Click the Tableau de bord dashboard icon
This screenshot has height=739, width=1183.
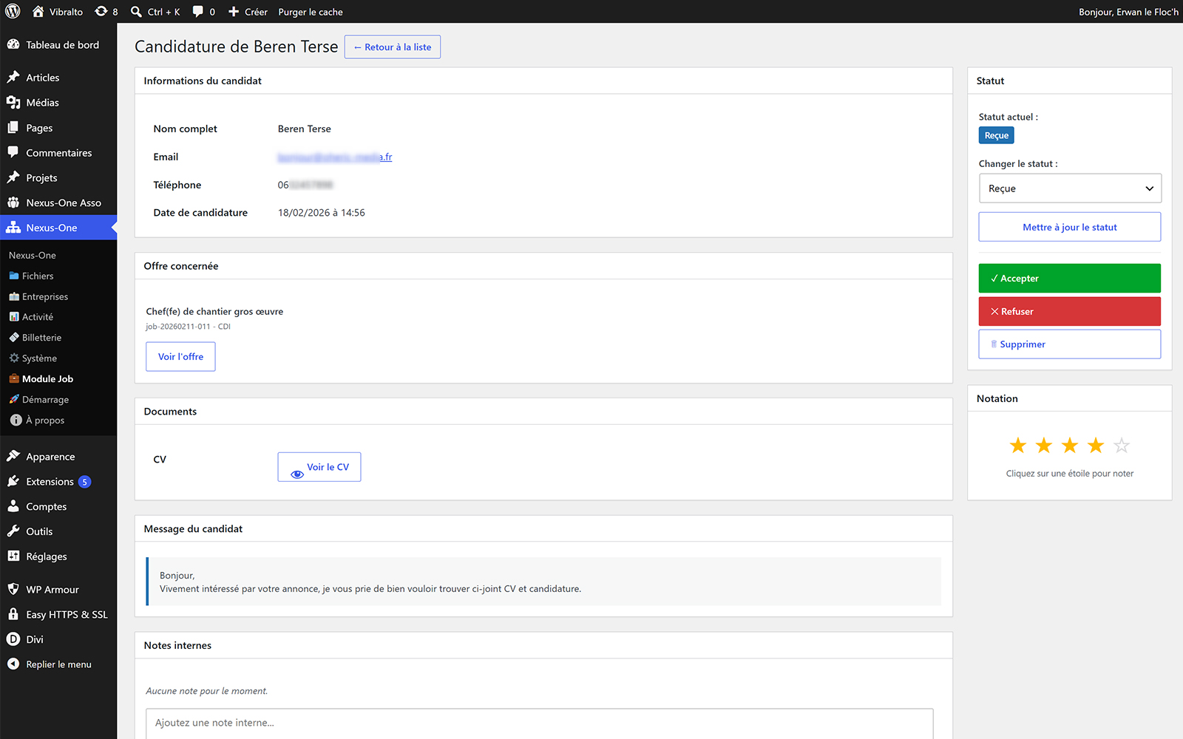coord(13,44)
